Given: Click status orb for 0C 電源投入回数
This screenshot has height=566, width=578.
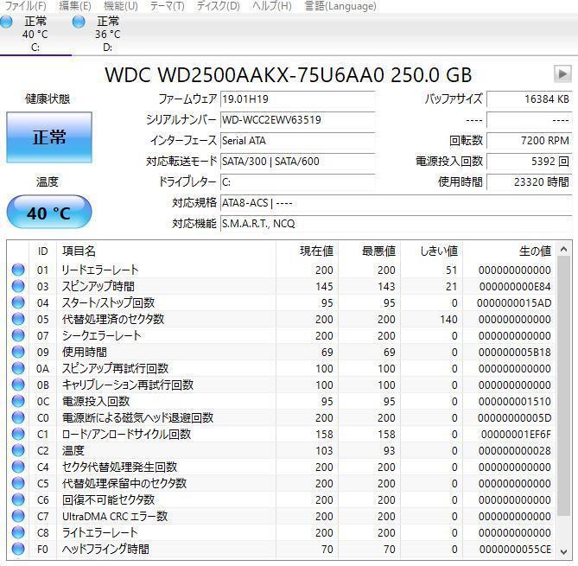Looking at the screenshot, I should point(18,401).
